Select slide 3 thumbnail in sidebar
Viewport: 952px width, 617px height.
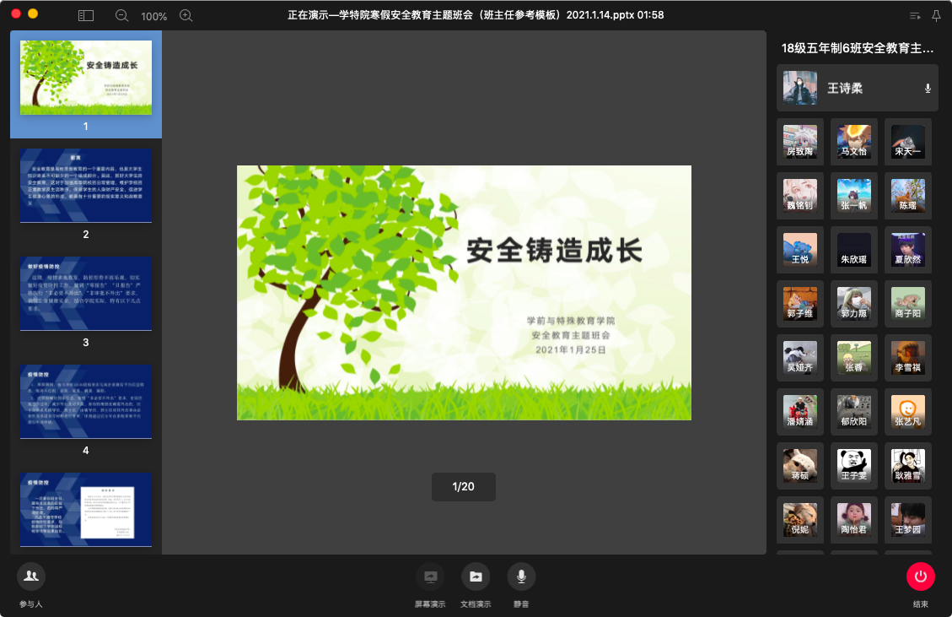pyautogui.click(x=86, y=294)
